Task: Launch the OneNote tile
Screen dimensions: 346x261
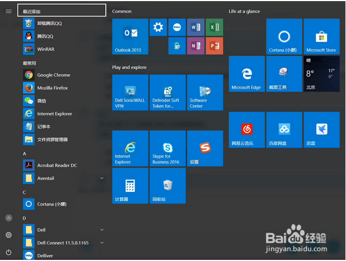Action: [x=196, y=46]
